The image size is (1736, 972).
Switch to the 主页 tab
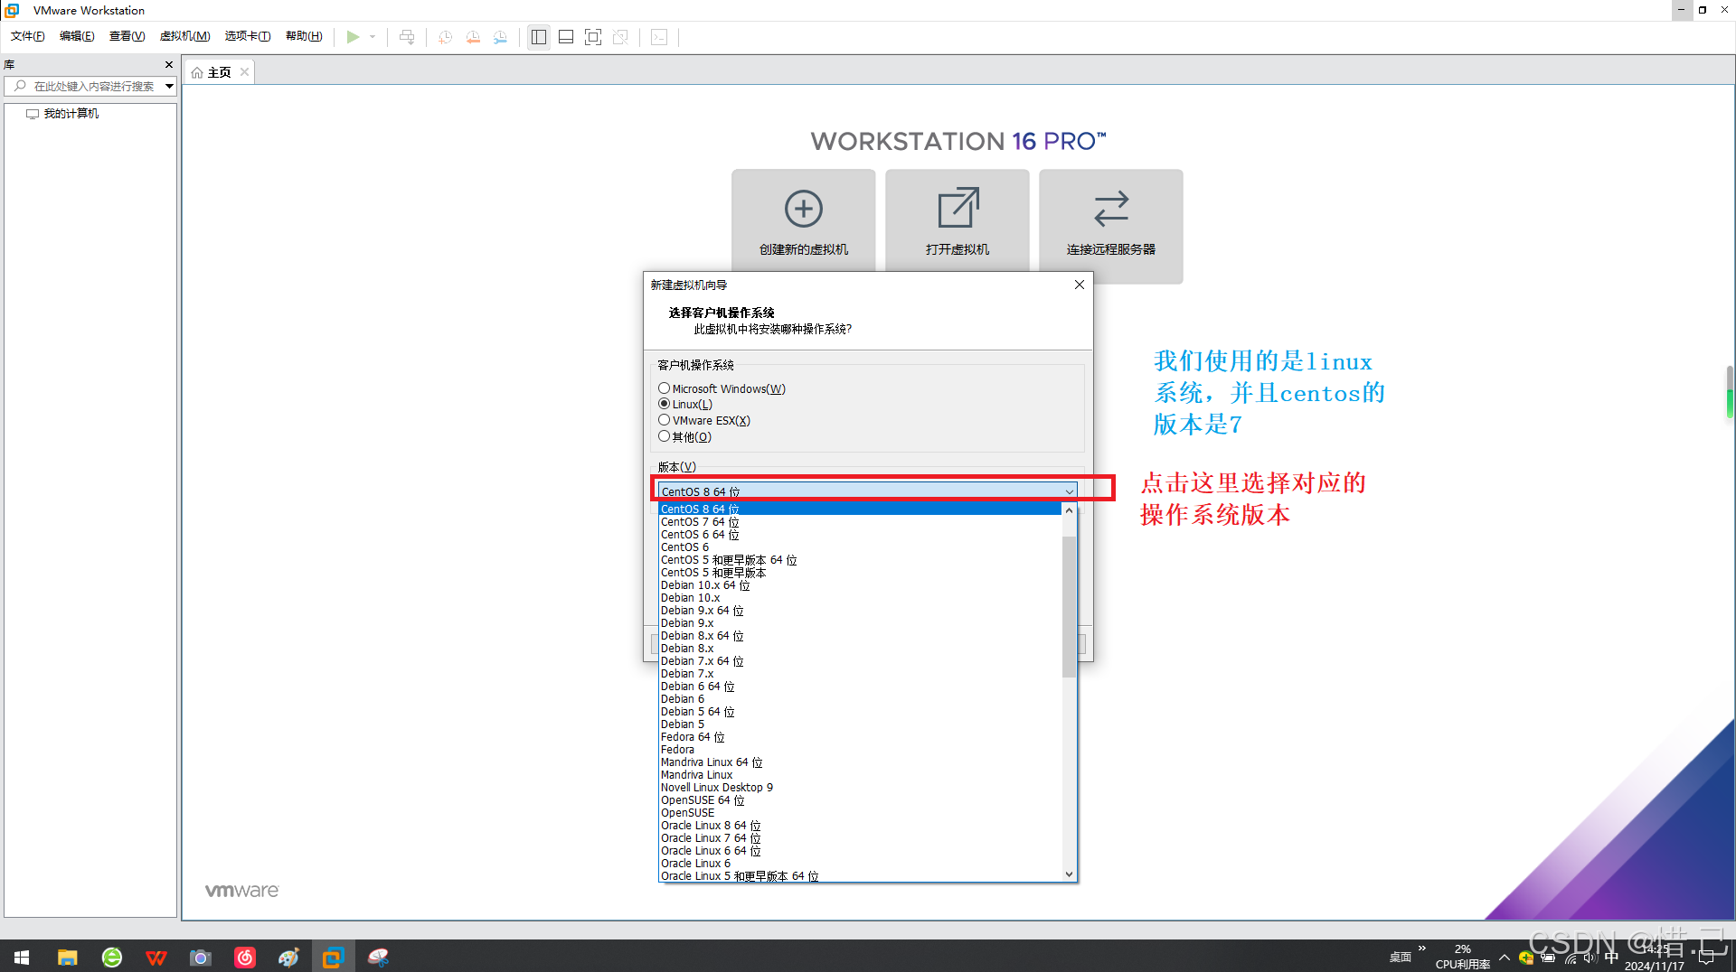(x=219, y=72)
